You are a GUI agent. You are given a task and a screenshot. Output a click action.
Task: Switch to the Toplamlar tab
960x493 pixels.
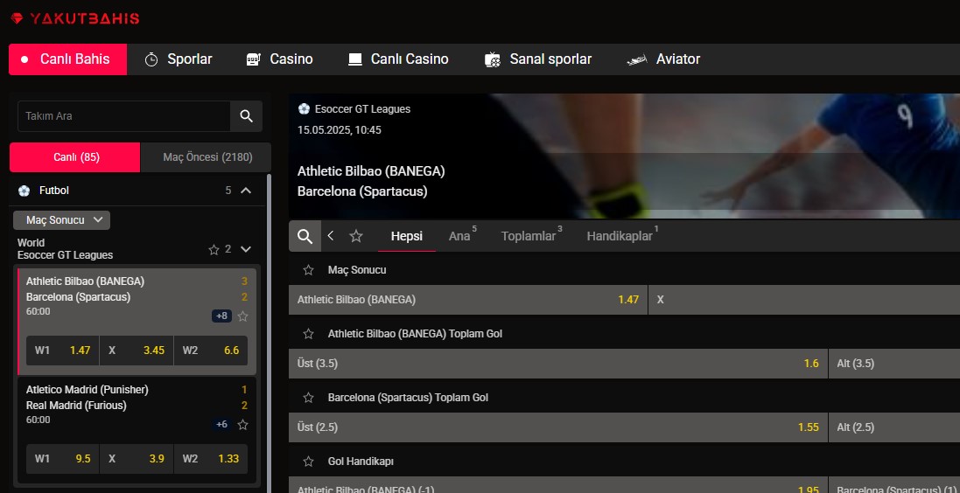[529, 236]
